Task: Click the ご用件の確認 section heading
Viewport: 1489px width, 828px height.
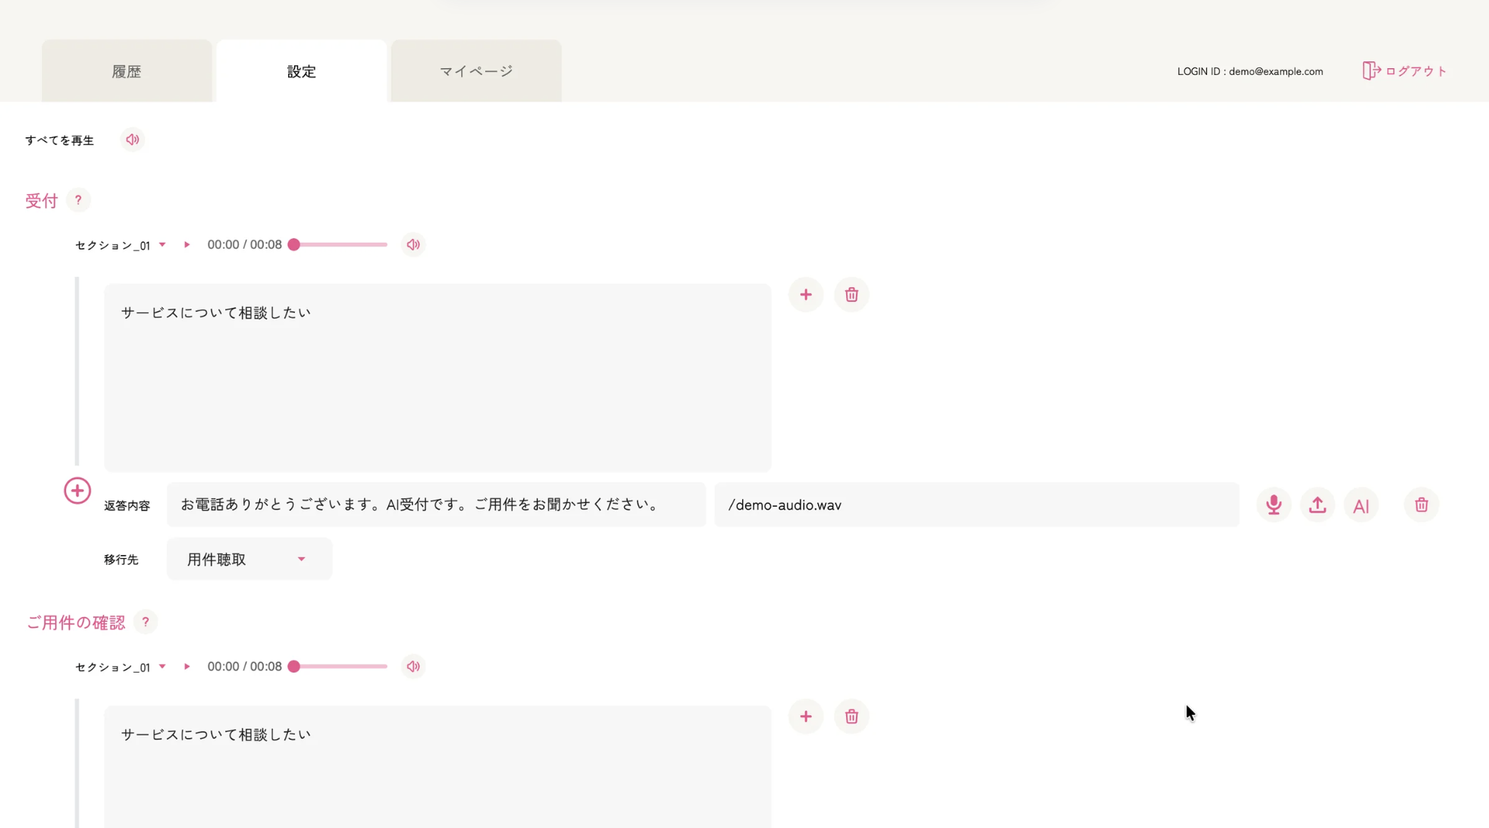Action: (x=76, y=623)
